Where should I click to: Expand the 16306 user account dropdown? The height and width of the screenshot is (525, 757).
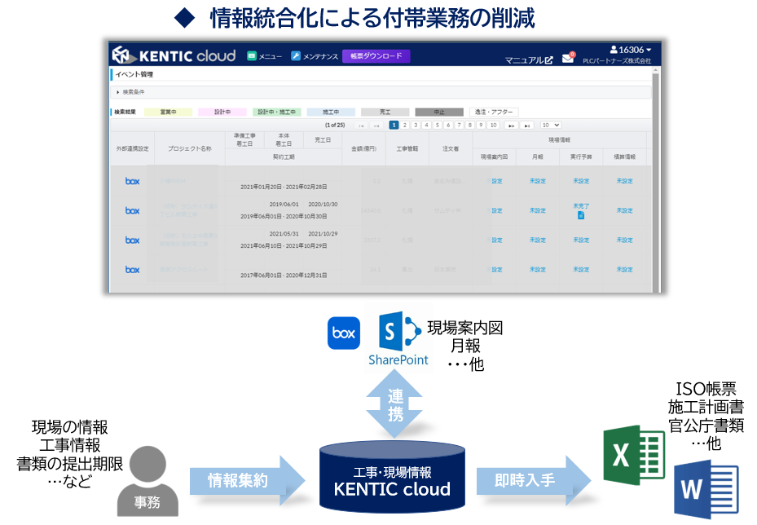click(631, 50)
